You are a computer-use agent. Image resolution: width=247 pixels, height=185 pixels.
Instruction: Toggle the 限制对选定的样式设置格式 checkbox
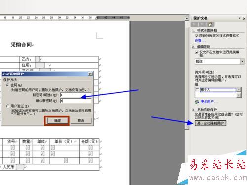click(x=196, y=36)
